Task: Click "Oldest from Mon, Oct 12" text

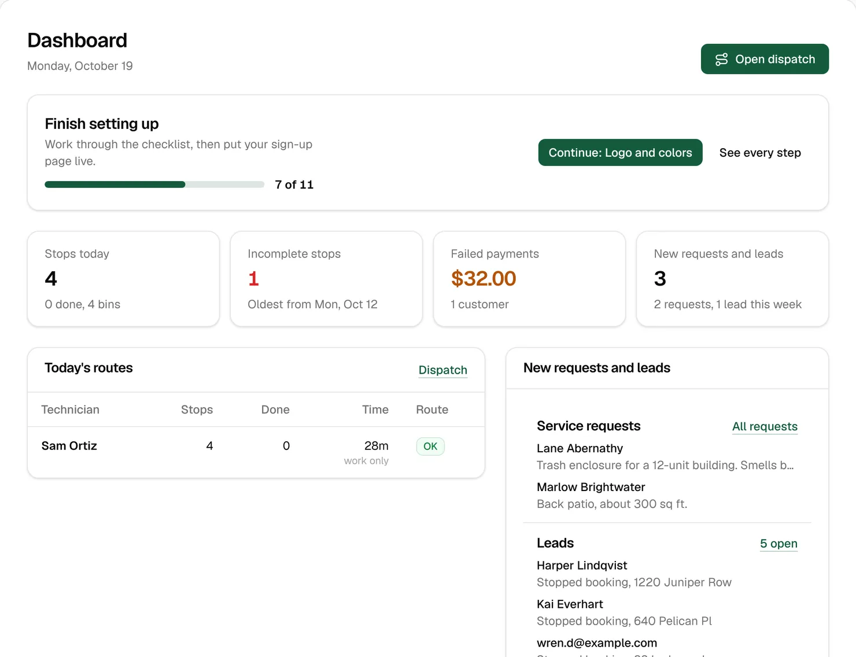Action: click(x=312, y=304)
